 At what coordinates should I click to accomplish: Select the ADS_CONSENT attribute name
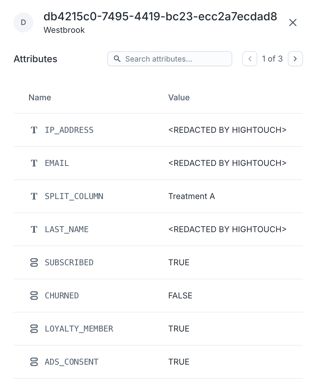(x=72, y=362)
